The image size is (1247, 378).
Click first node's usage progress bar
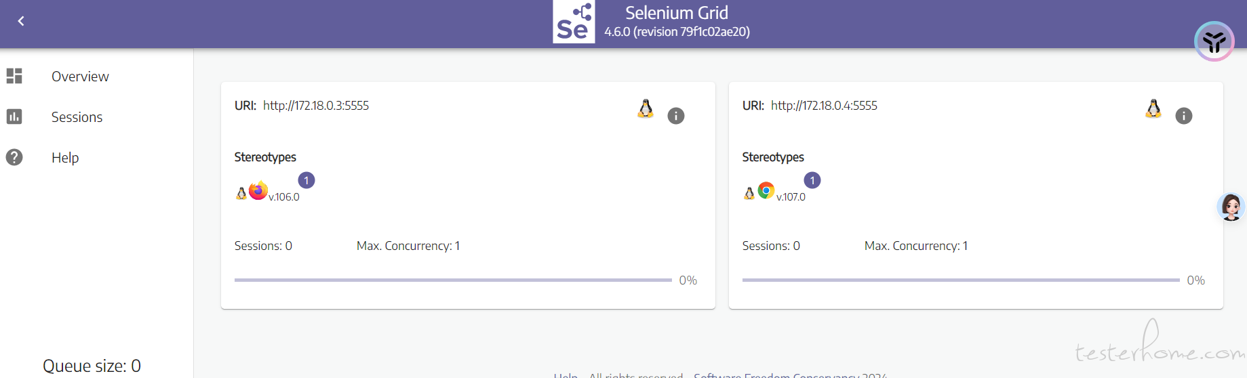[453, 280]
